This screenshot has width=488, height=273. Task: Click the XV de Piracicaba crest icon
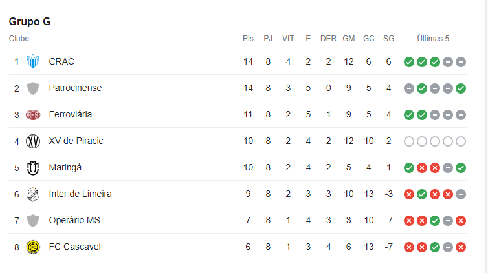[x=33, y=141]
